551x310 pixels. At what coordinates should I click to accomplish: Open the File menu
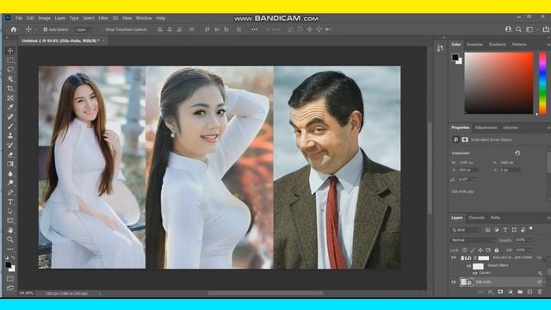[x=19, y=18]
